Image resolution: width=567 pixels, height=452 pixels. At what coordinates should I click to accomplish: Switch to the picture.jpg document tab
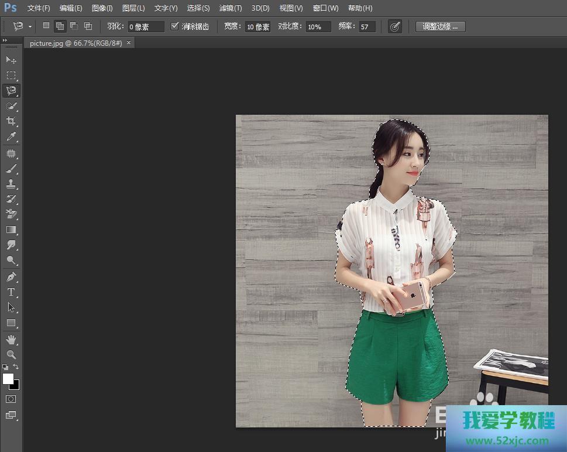pyautogui.click(x=76, y=43)
